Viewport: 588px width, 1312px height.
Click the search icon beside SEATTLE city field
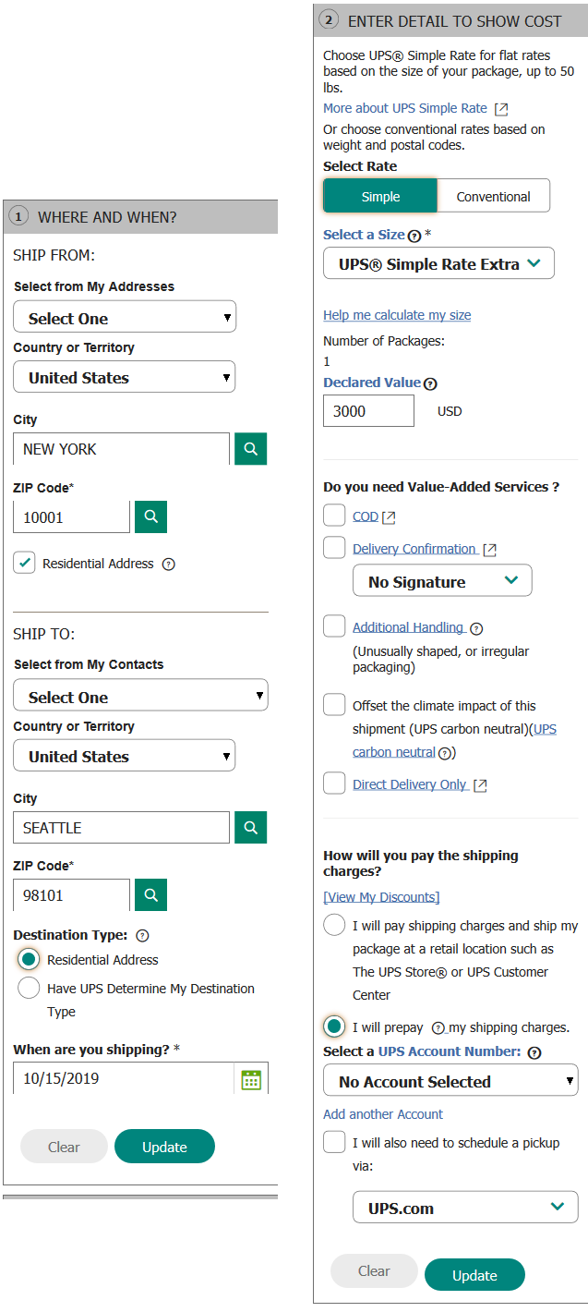tap(250, 827)
